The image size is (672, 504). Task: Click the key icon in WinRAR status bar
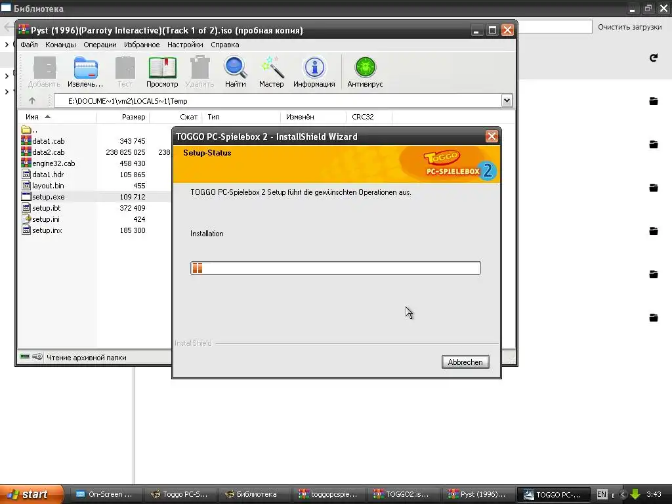coord(37,356)
